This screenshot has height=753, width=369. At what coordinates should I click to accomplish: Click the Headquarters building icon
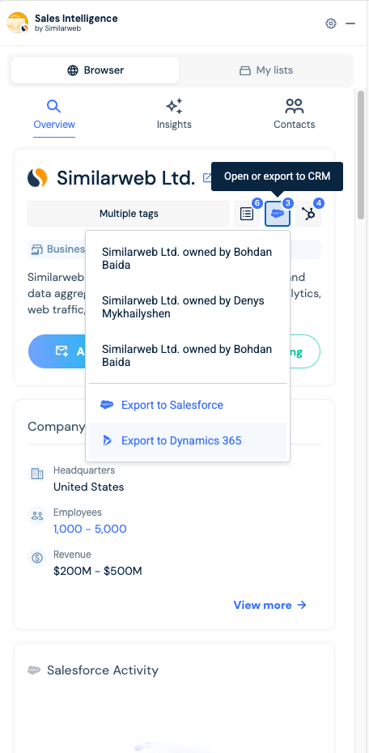37,474
